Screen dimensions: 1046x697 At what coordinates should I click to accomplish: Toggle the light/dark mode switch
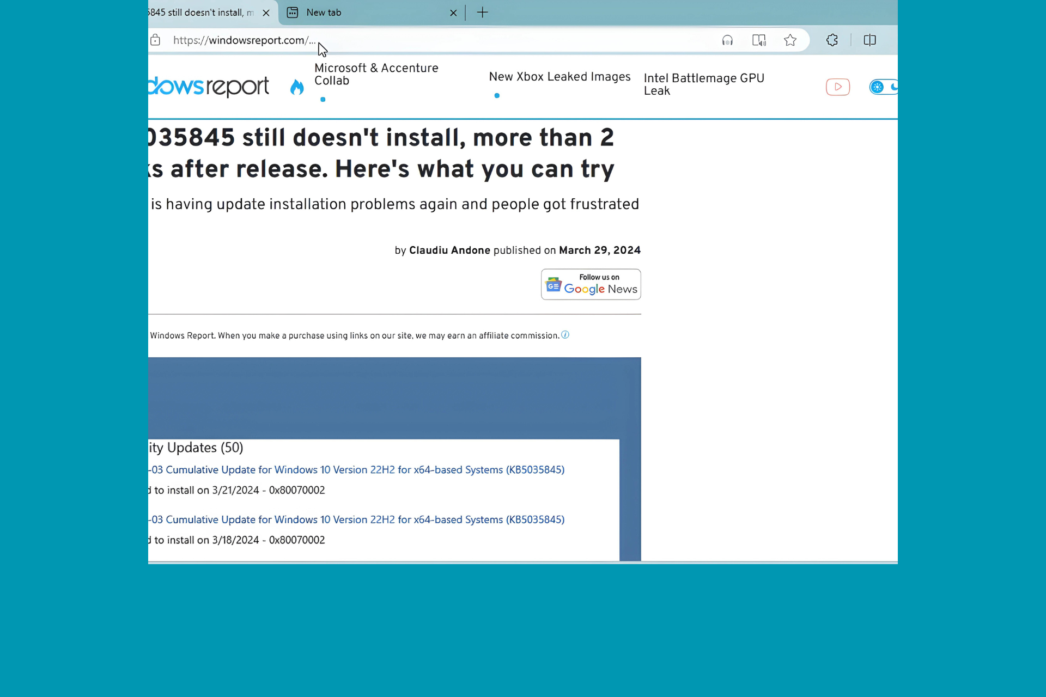click(x=884, y=87)
